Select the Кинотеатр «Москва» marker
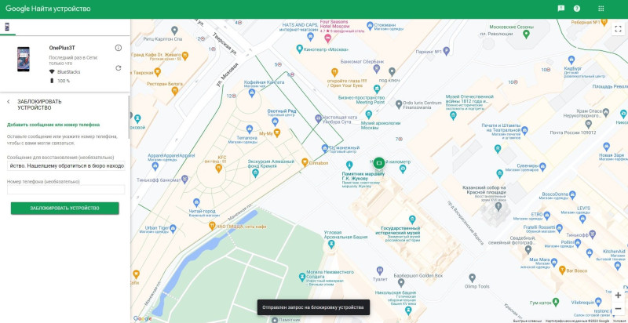 [300, 49]
